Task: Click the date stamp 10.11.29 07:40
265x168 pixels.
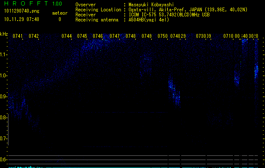Action: 21,19
